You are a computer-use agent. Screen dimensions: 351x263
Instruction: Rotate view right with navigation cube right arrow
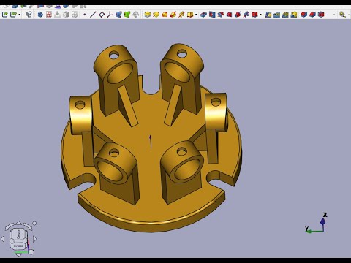click(34, 239)
